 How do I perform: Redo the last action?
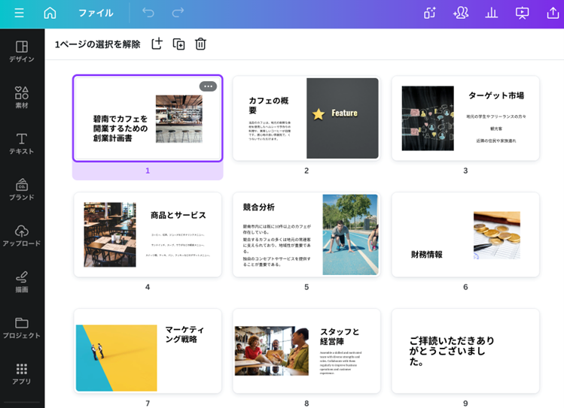point(178,13)
